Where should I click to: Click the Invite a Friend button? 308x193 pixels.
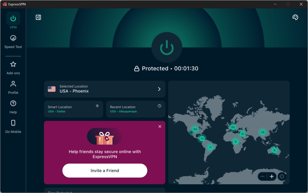point(105,171)
